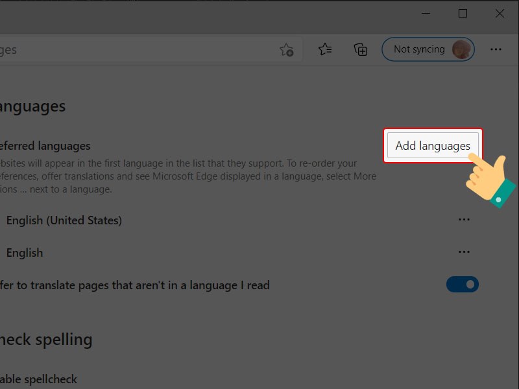Open the Favorites list icon
Image resolution: width=519 pixels, height=389 pixels.
[x=325, y=50]
